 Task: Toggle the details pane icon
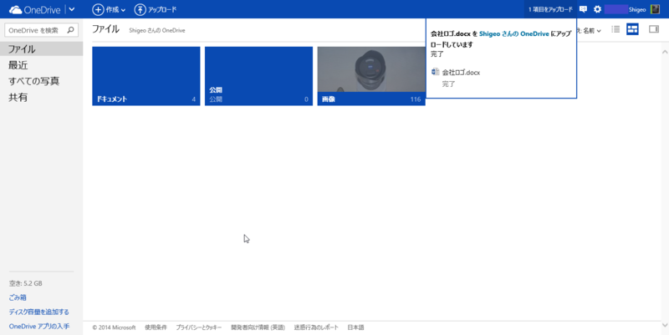(654, 29)
